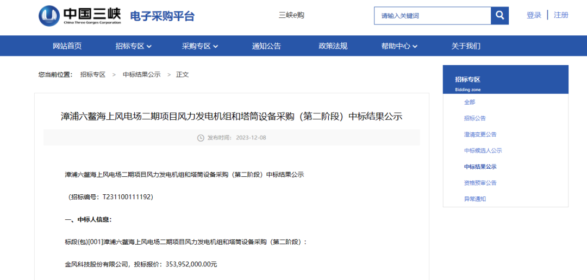
Task: Click the 电子采购平台 title text
Action: click(162, 16)
